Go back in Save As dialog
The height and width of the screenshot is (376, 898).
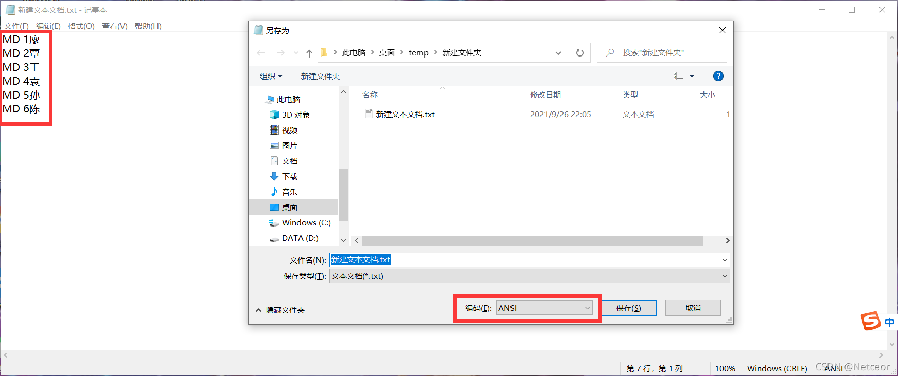(261, 53)
